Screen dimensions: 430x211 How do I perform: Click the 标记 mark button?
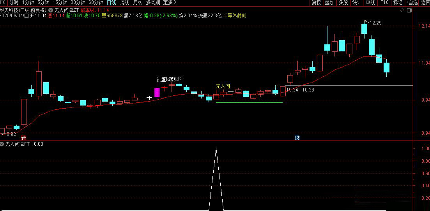click(398, 3)
